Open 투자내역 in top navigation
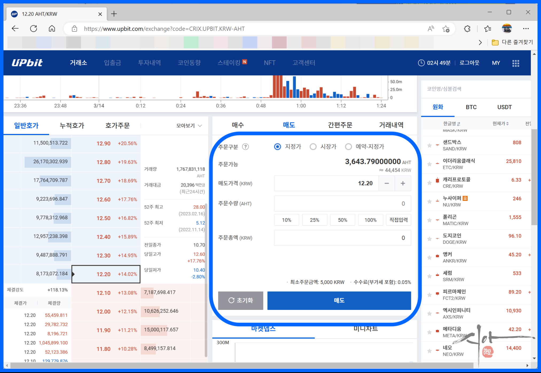This screenshot has width=541, height=373. 149,63
